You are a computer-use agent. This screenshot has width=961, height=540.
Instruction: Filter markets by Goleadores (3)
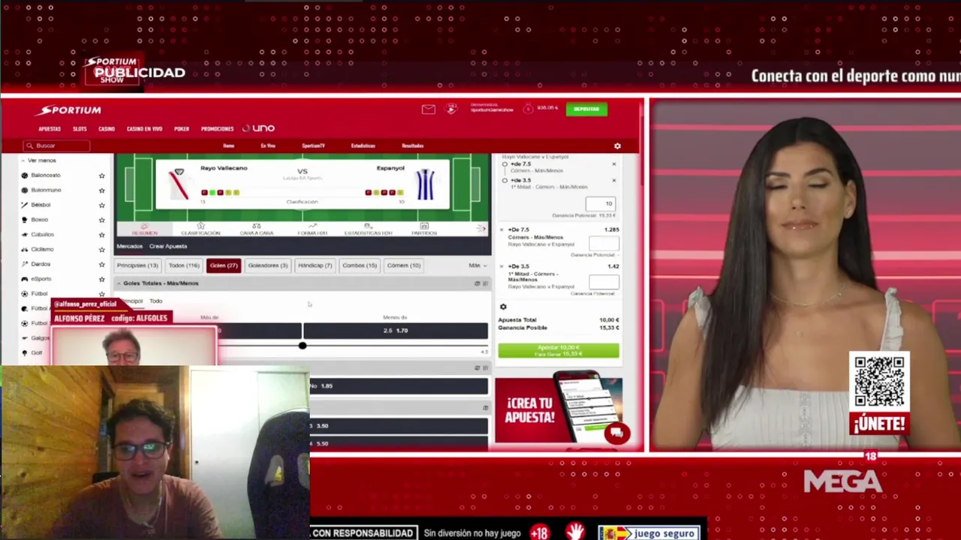[x=268, y=265]
